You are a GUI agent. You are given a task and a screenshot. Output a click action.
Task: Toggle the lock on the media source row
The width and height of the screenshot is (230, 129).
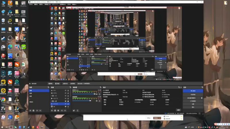[x=68, y=98]
